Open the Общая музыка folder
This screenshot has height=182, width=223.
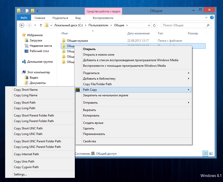[x=77, y=40]
